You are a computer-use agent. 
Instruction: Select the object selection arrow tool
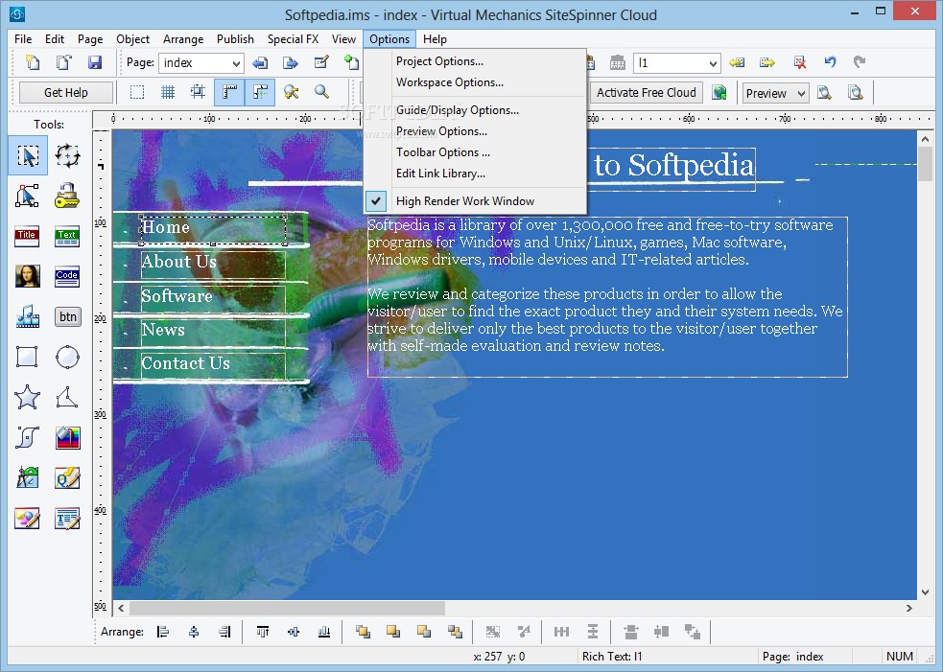pyautogui.click(x=28, y=155)
